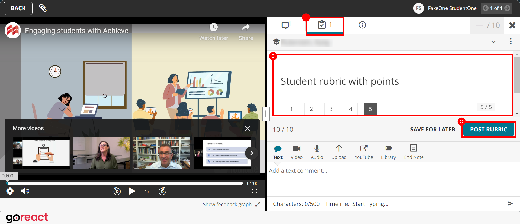Click the video progress timeline bar

pyautogui.click(x=125, y=183)
